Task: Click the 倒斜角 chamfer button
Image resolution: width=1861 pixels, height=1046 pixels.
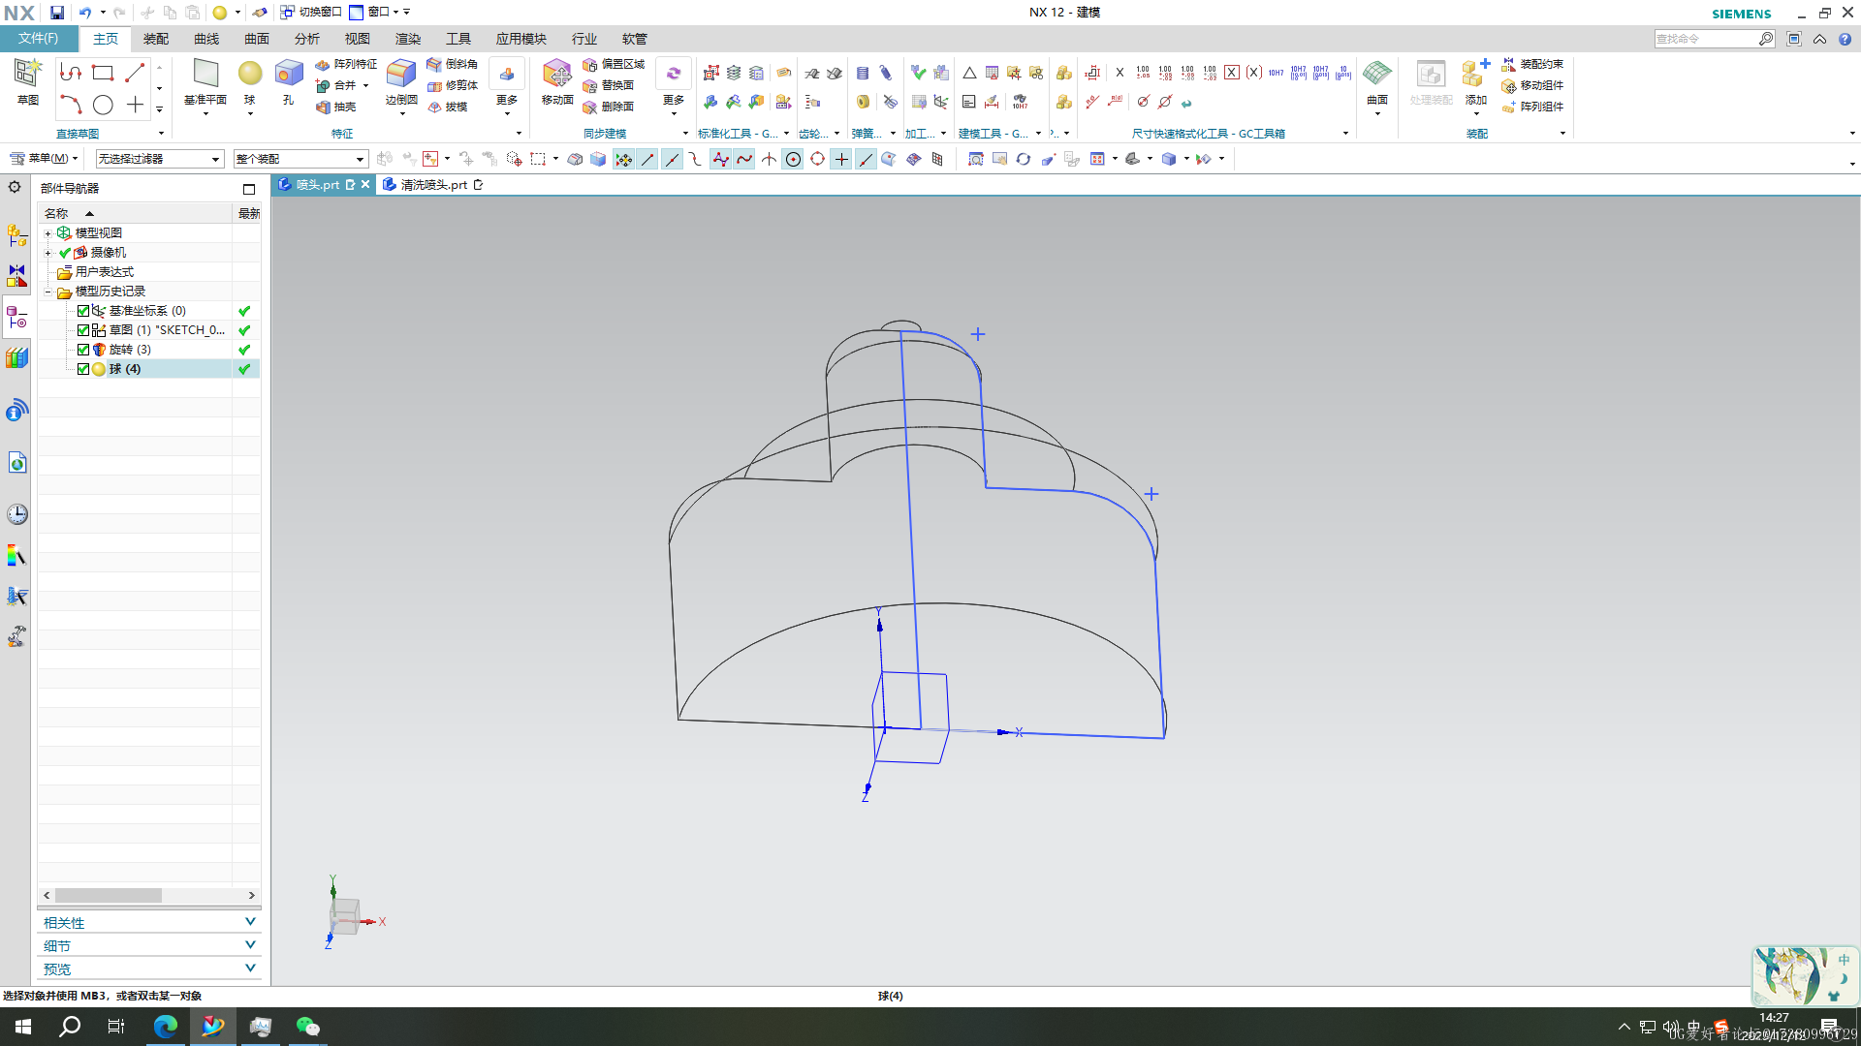Action: click(452, 64)
